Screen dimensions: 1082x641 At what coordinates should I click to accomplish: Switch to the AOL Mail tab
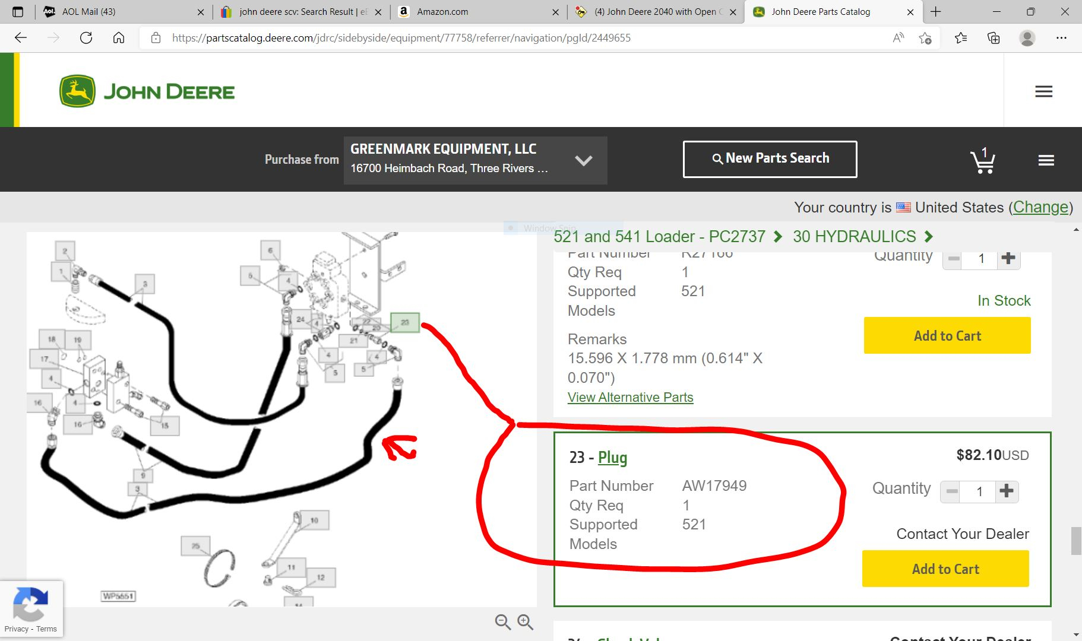tap(122, 12)
